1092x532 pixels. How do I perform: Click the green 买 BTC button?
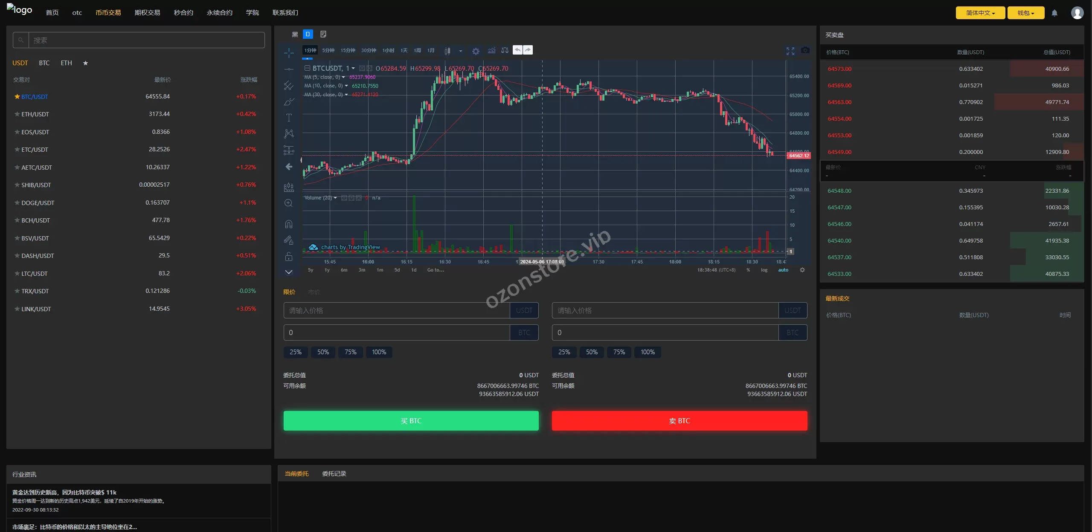[x=411, y=421]
